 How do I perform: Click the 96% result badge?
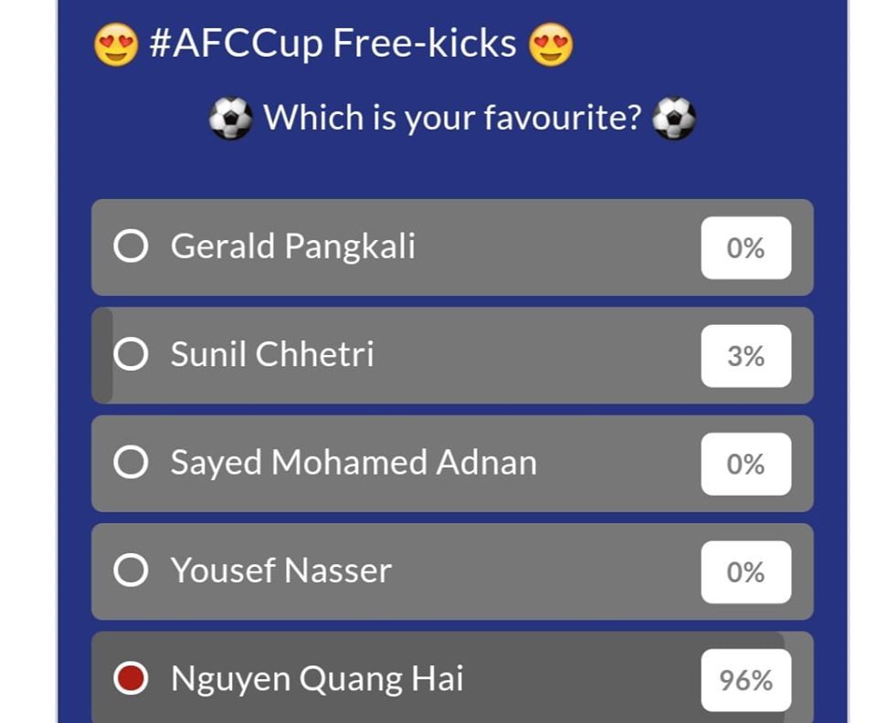click(745, 680)
